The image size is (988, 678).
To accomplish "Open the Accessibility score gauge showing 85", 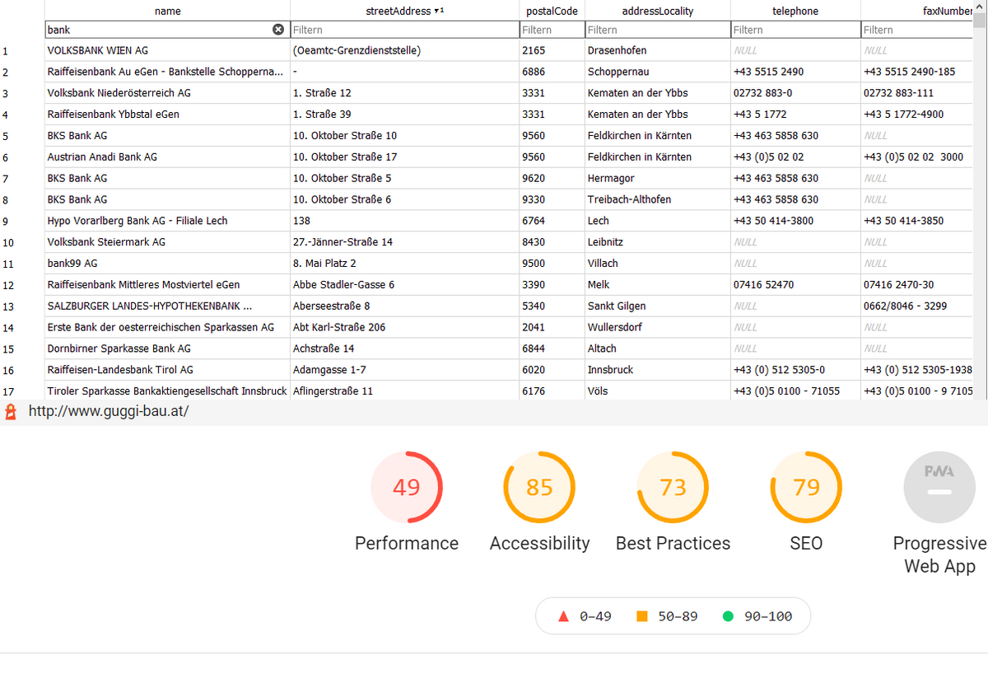I will coord(539,488).
